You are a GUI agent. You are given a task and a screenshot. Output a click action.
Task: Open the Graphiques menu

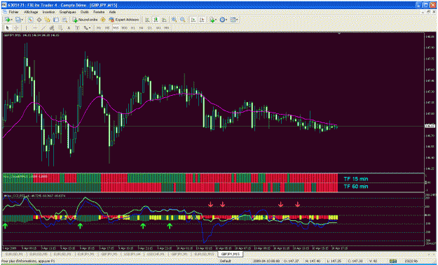pyautogui.click(x=67, y=12)
